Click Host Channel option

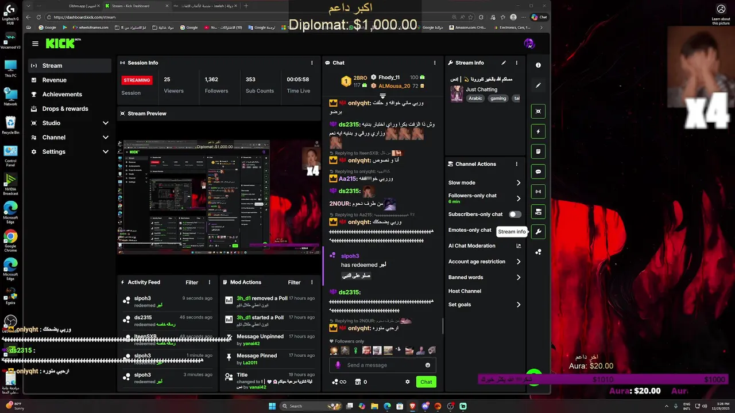pyautogui.click(x=465, y=291)
